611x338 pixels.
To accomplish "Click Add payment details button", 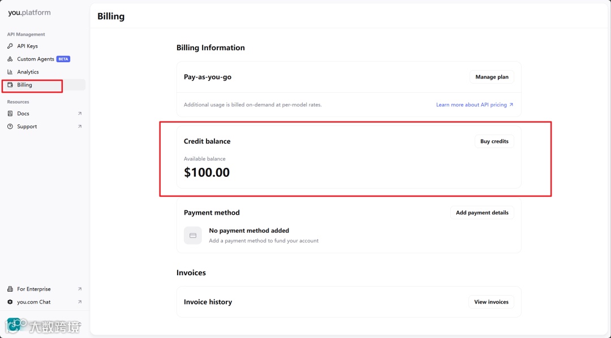I will tap(482, 213).
